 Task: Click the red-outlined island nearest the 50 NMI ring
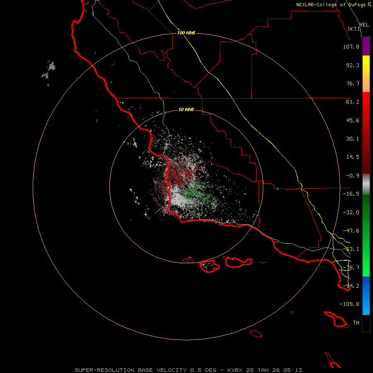tap(188, 260)
